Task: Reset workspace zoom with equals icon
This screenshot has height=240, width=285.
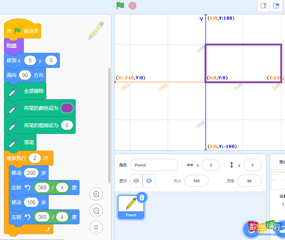Action: [x=96, y=227]
